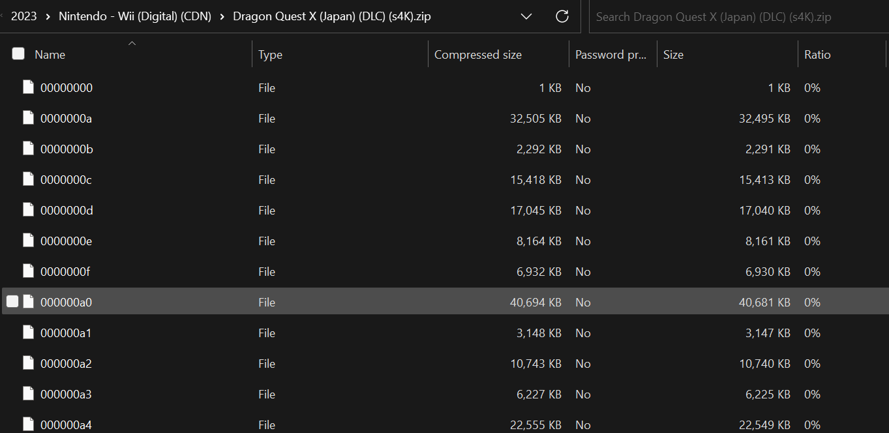Click size value 32,495 KB
Viewport: 889px width, 433px height.
pos(764,119)
